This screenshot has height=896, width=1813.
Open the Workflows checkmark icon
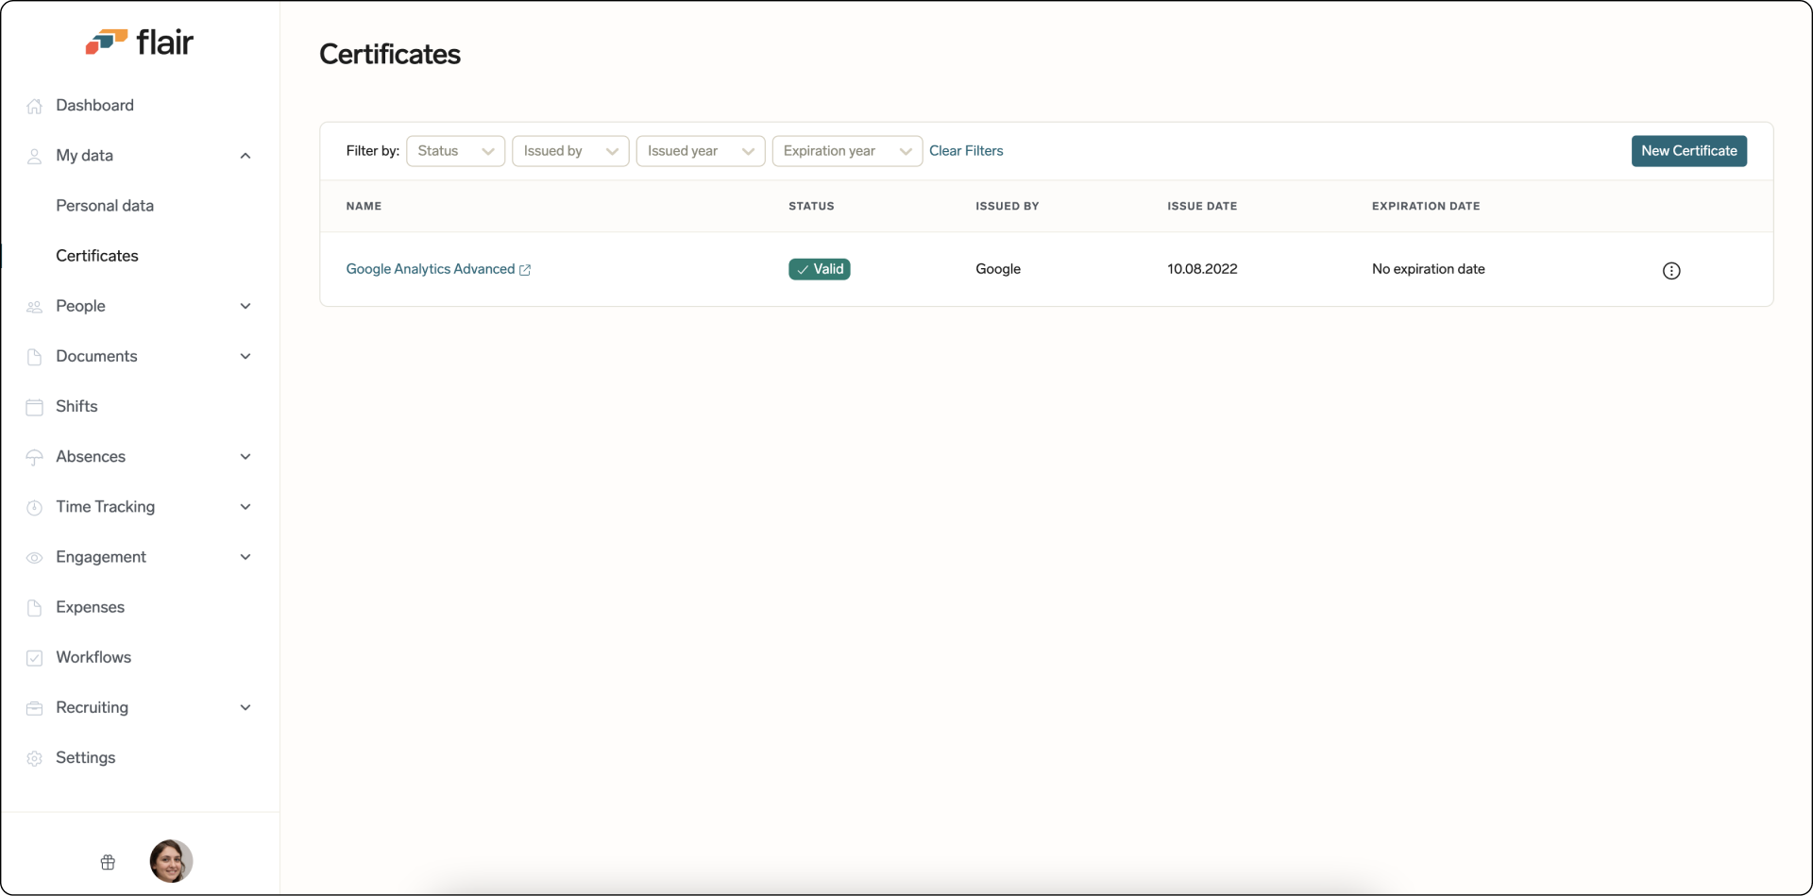(34, 658)
